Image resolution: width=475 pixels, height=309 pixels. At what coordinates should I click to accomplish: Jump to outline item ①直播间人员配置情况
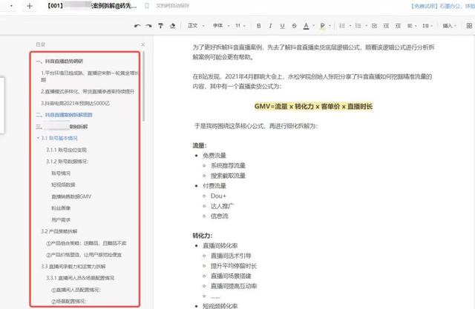76,290
